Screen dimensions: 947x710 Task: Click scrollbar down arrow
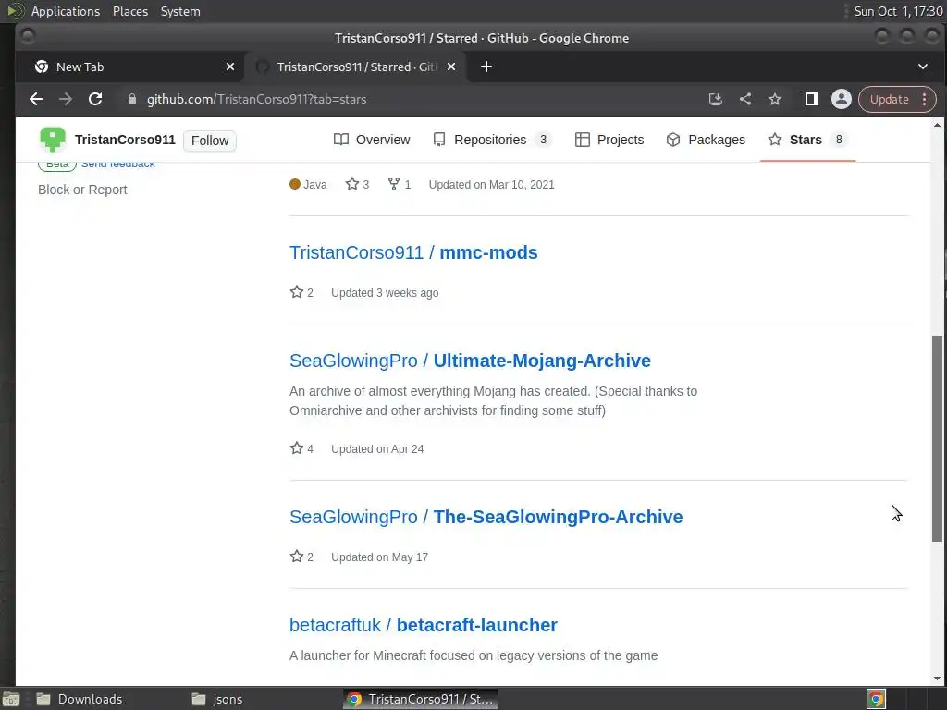pyautogui.click(x=937, y=679)
